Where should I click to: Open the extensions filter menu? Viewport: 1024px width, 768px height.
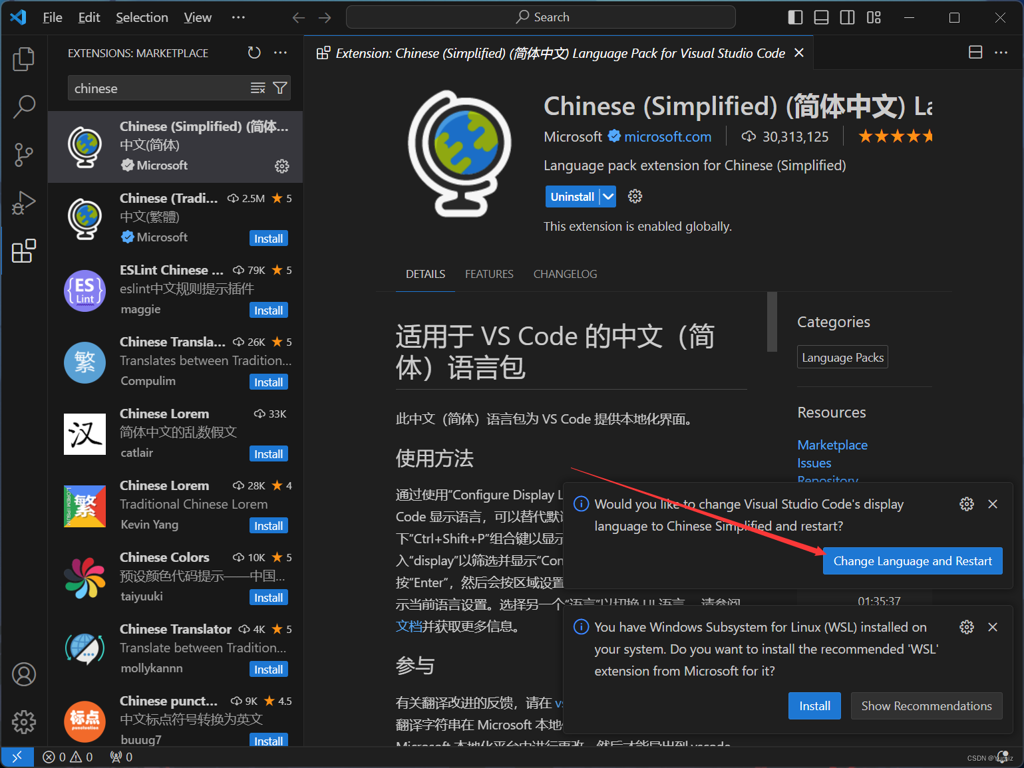(281, 88)
